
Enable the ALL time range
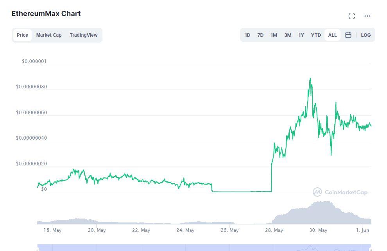[x=332, y=35]
